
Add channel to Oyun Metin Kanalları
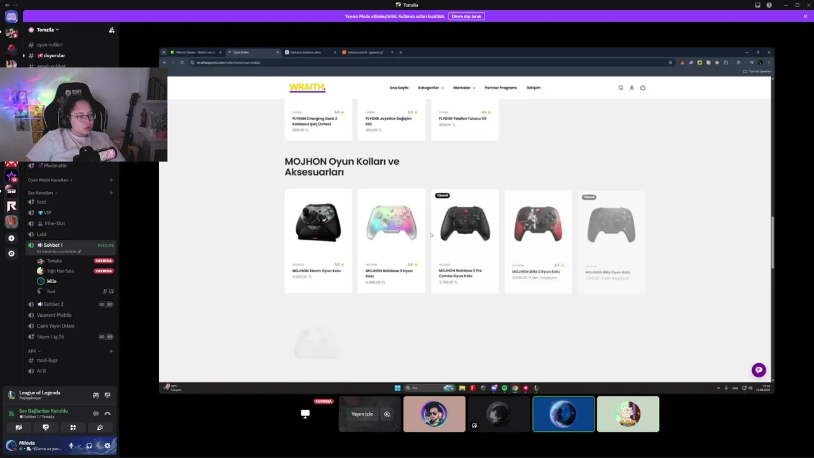(x=111, y=180)
